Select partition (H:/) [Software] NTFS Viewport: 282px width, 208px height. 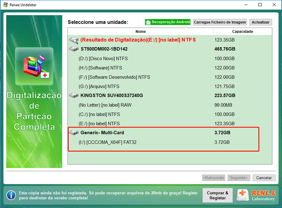[170, 68]
